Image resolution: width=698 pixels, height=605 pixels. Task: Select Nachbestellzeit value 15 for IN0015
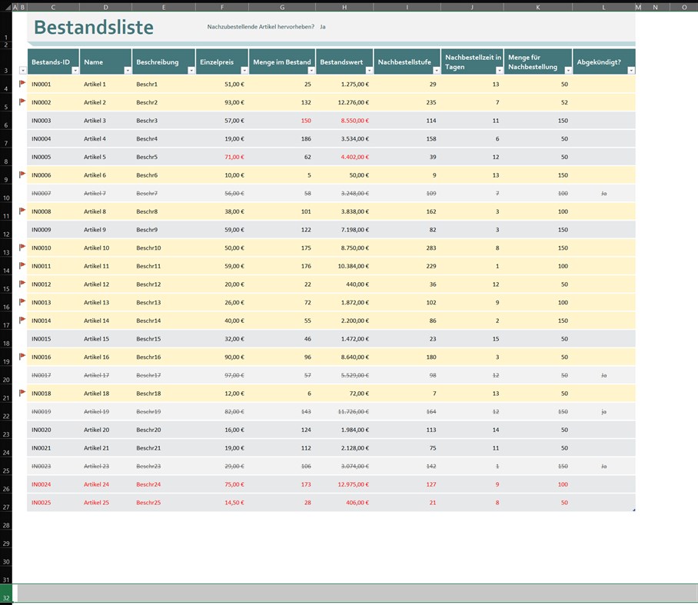pos(472,339)
